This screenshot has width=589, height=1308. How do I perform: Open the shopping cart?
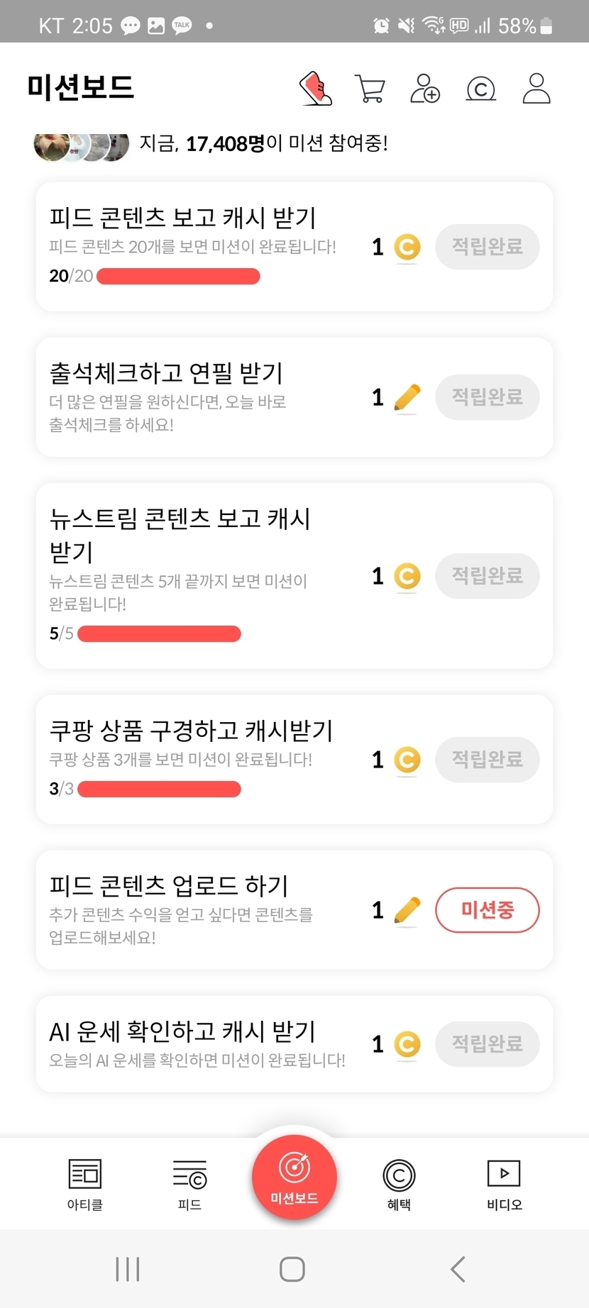[x=370, y=89]
